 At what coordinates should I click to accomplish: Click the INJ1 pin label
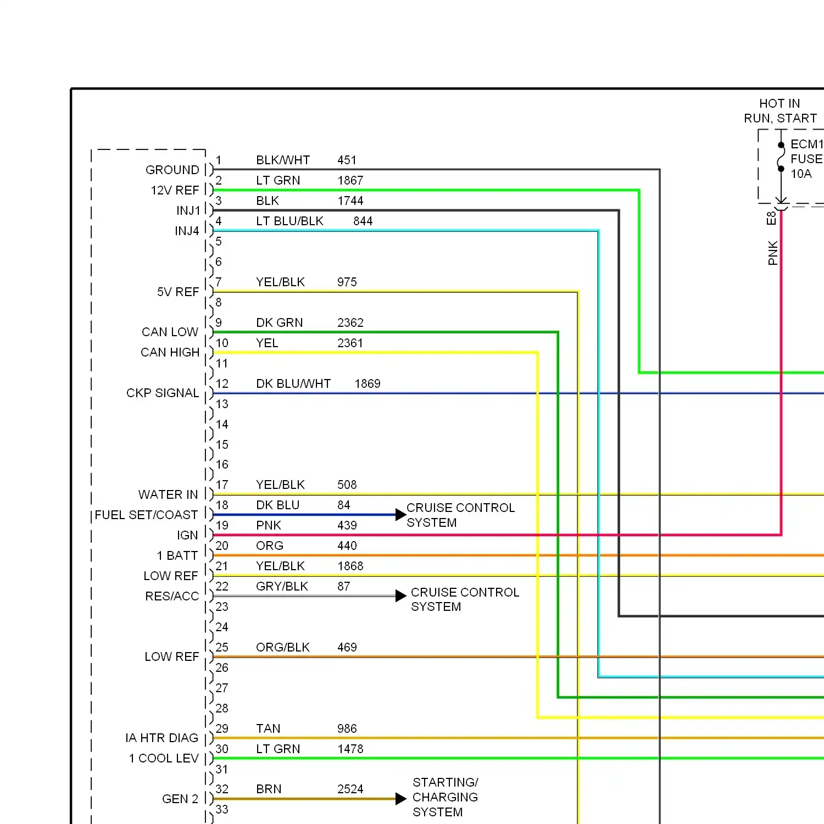click(x=188, y=211)
